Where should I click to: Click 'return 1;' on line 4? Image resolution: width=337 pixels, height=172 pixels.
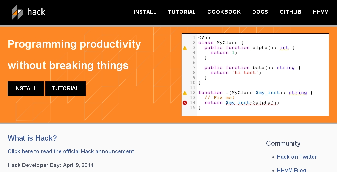[224, 53]
